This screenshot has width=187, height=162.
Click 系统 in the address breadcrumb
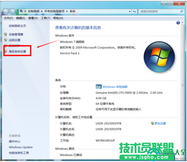[73, 11]
